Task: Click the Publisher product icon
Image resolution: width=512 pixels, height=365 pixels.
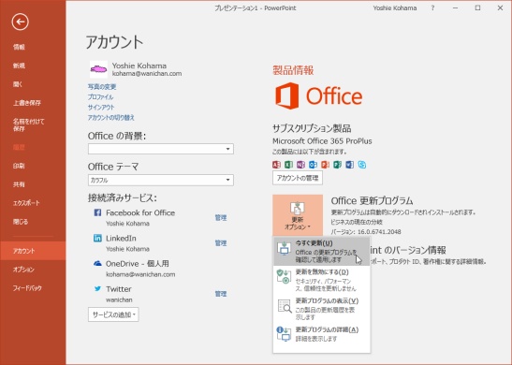Action: [x=337, y=165]
